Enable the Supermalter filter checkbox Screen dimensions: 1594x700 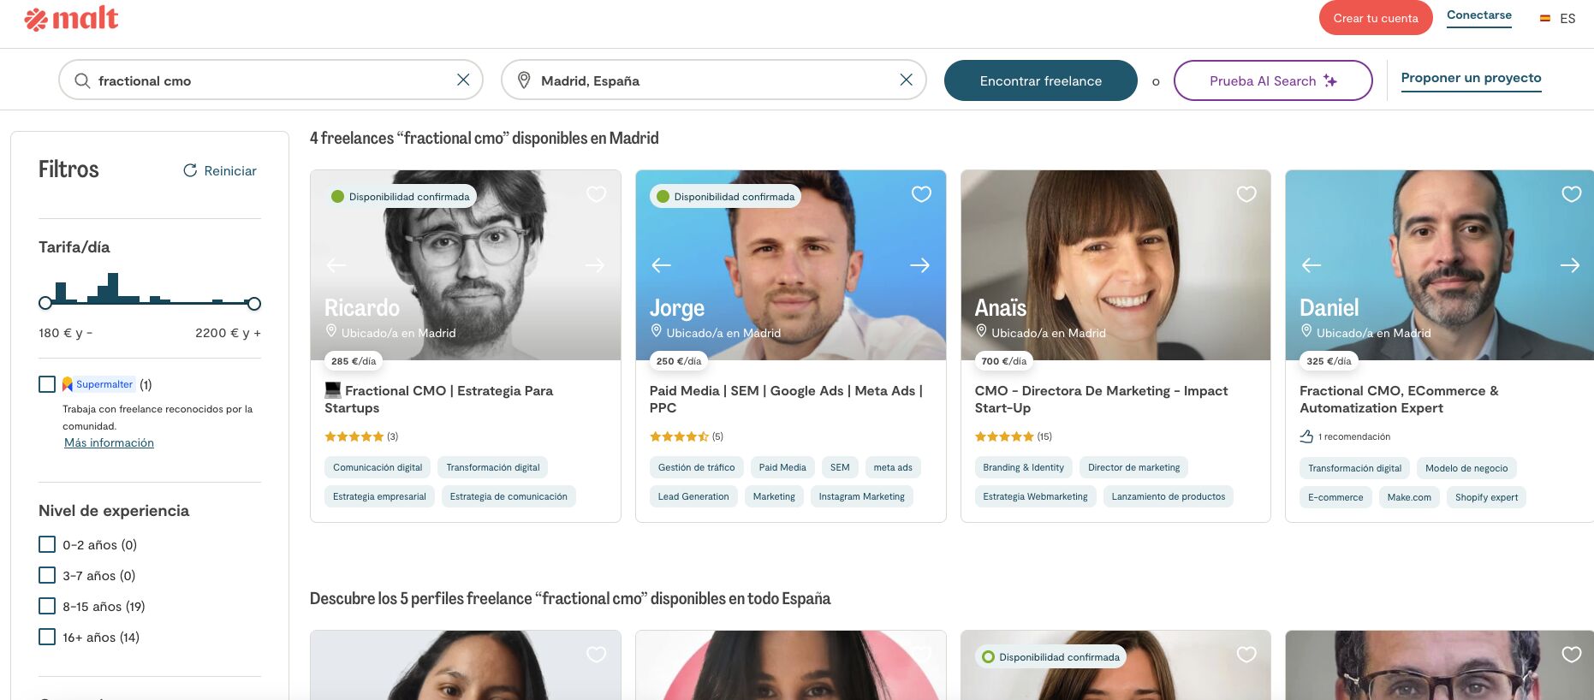47,384
